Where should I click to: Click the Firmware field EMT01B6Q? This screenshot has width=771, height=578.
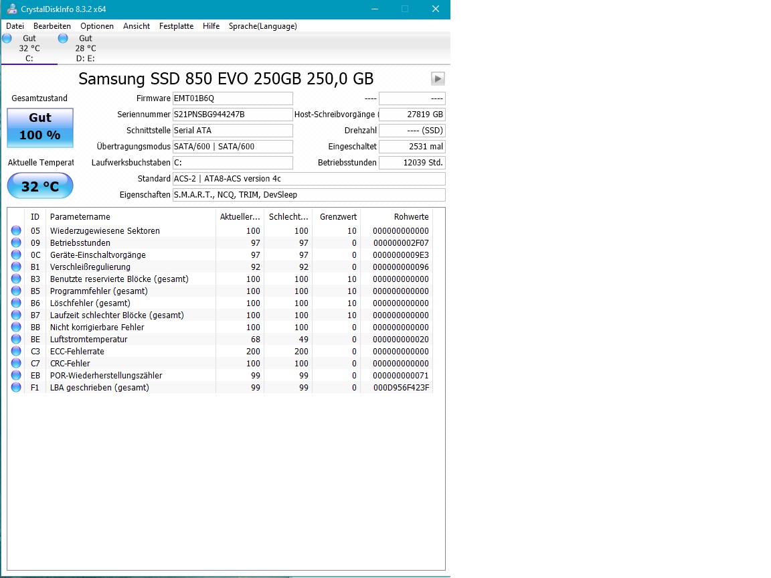click(233, 98)
